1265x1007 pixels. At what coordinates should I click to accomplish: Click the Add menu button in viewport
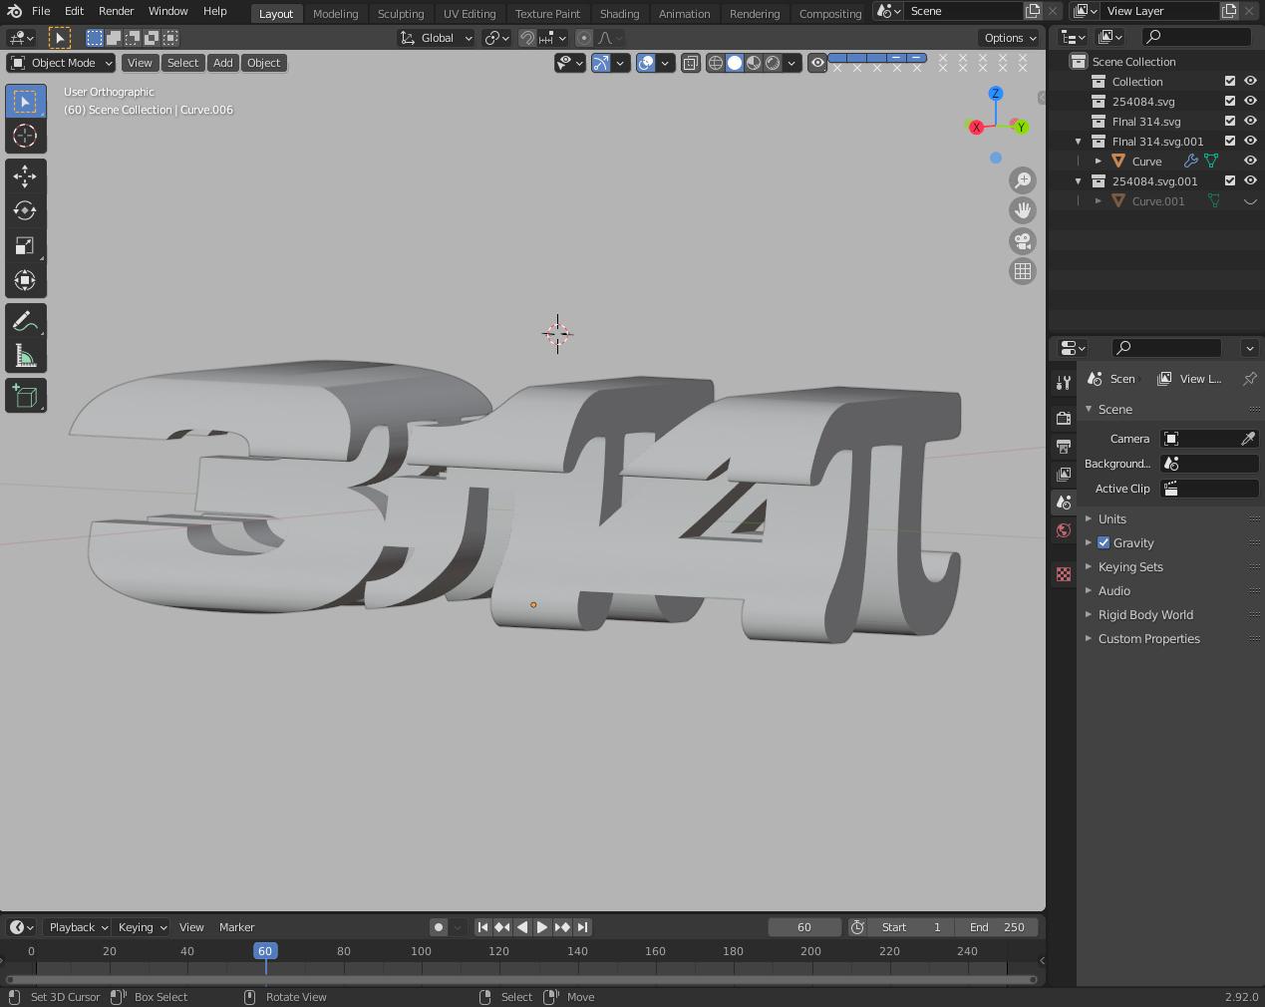click(222, 63)
